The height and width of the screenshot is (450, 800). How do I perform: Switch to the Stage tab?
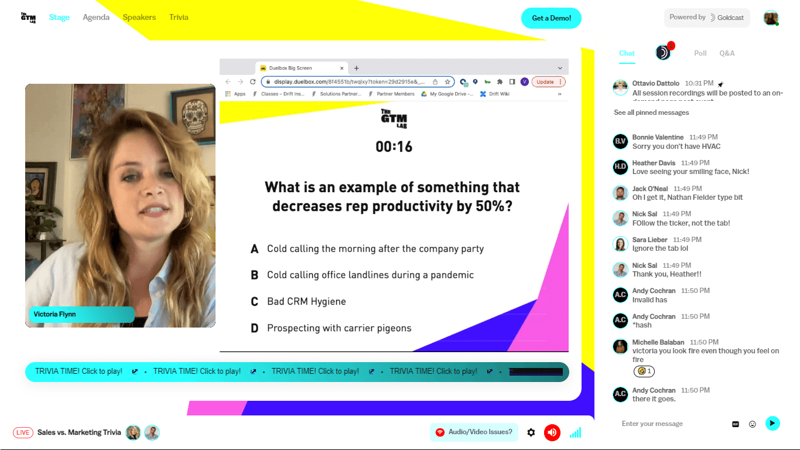pos(59,18)
